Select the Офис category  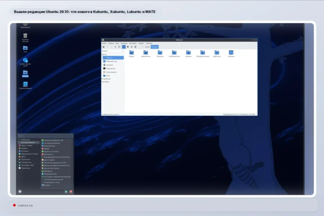coord(29,157)
